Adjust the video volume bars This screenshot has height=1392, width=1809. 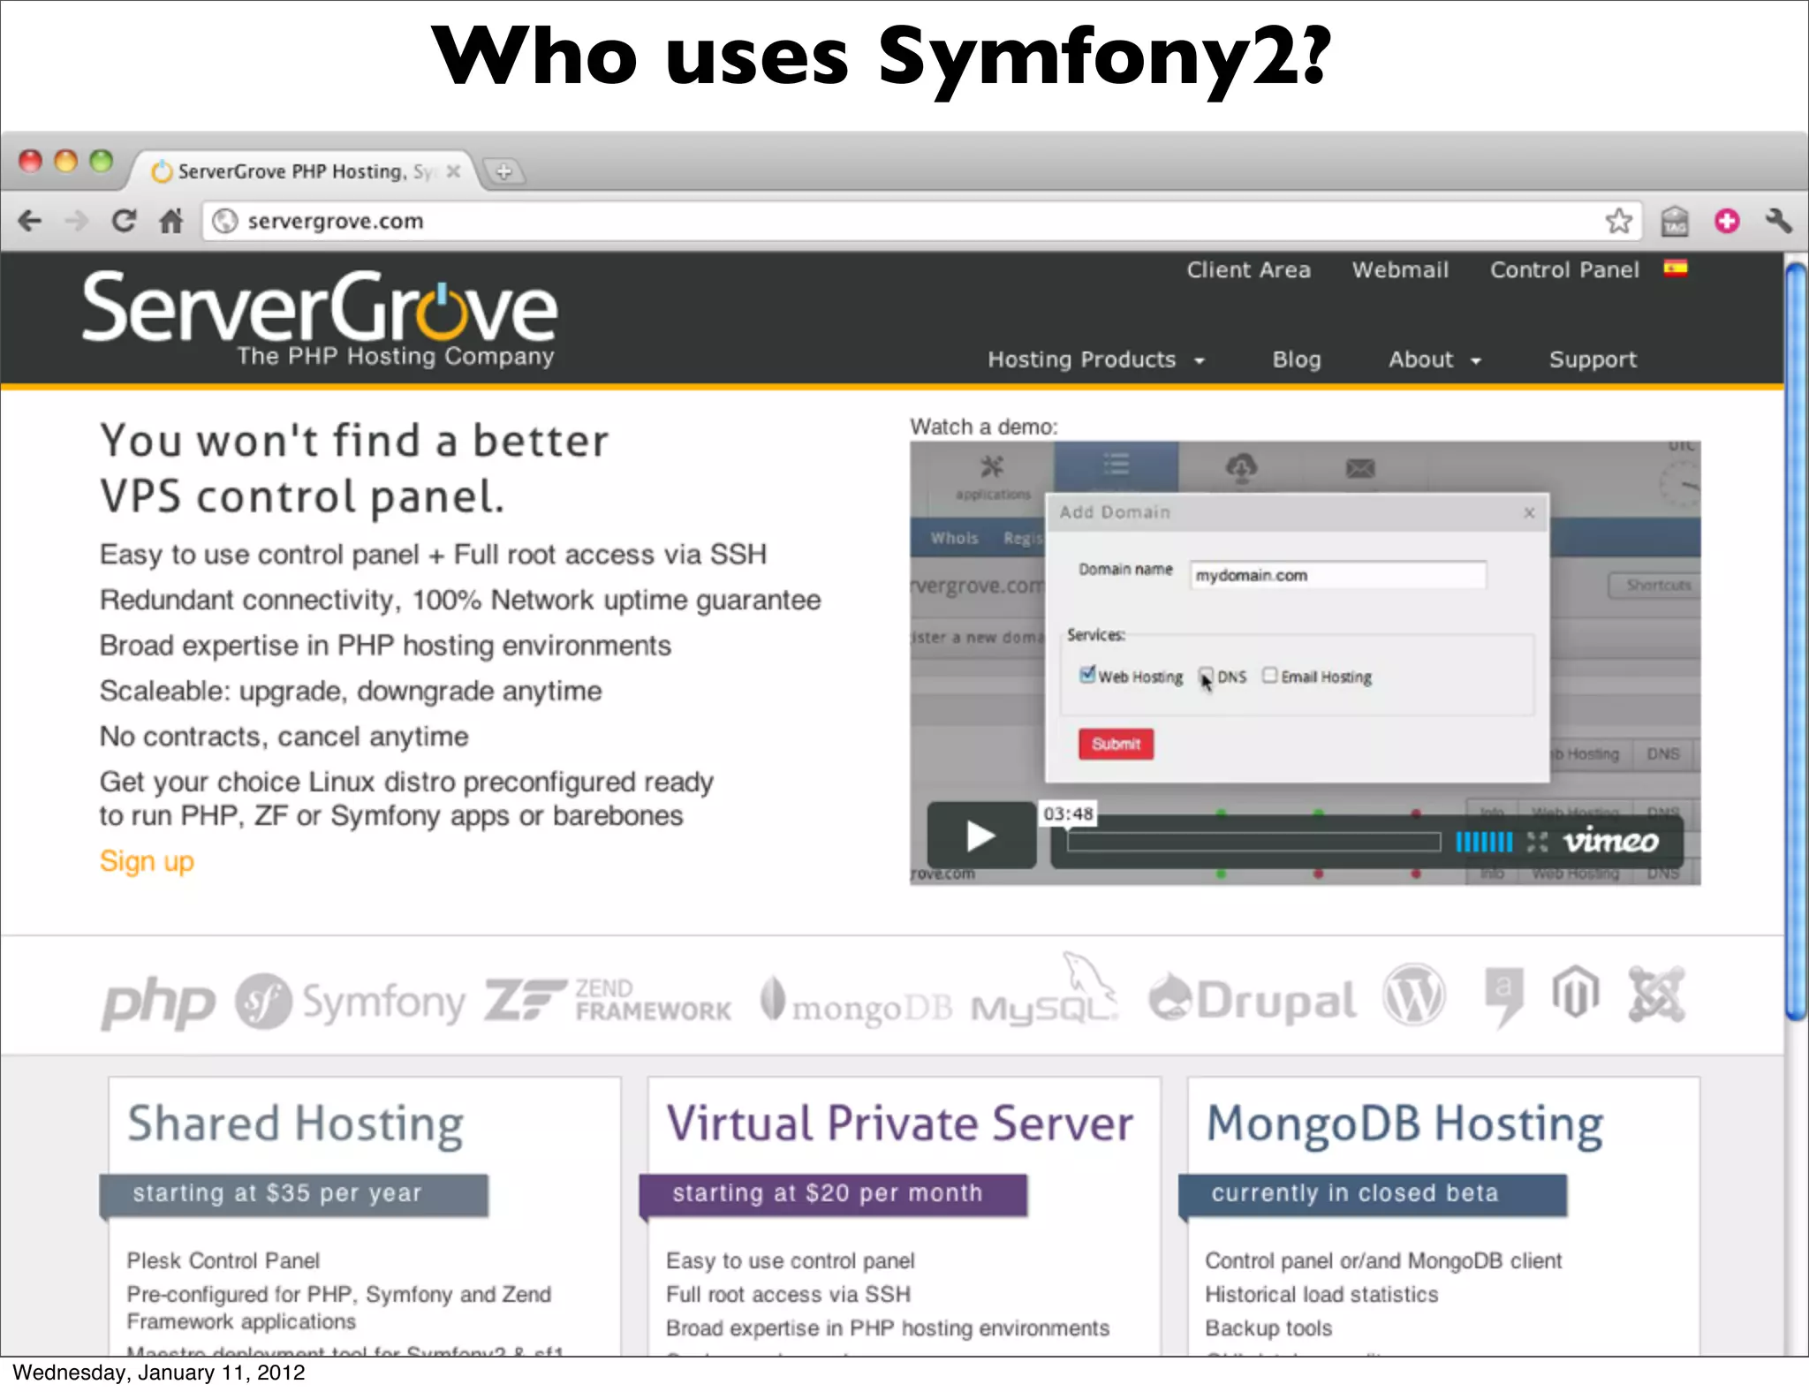pos(1484,842)
